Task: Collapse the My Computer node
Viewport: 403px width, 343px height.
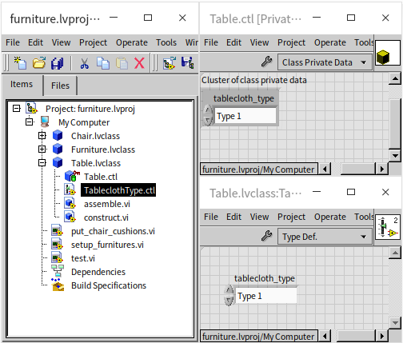Action: pyautogui.click(x=30, y=122)
